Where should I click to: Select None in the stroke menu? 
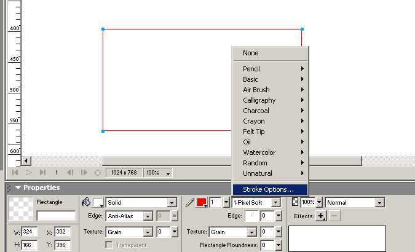point(251,53)
